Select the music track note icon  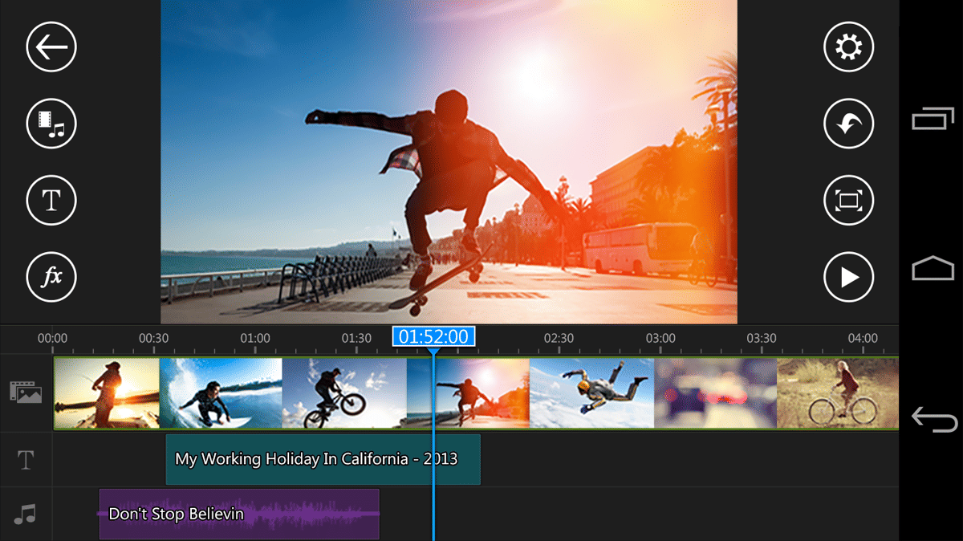pyautogui.click(x=26, y=514)
